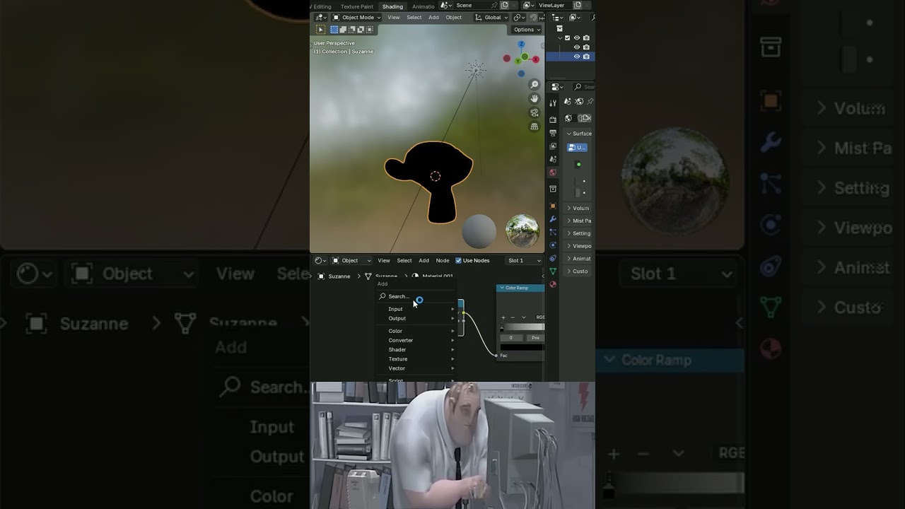Open the Output properties printer icon
This screenshot has width=905, height=509.
(553, 133)
